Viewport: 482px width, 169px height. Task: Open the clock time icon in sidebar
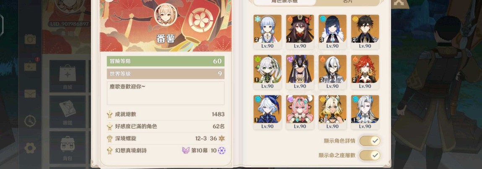coord(30,121)
